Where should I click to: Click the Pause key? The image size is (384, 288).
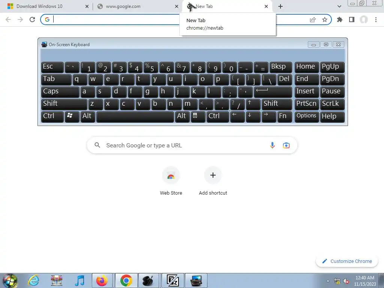[332, 92]
